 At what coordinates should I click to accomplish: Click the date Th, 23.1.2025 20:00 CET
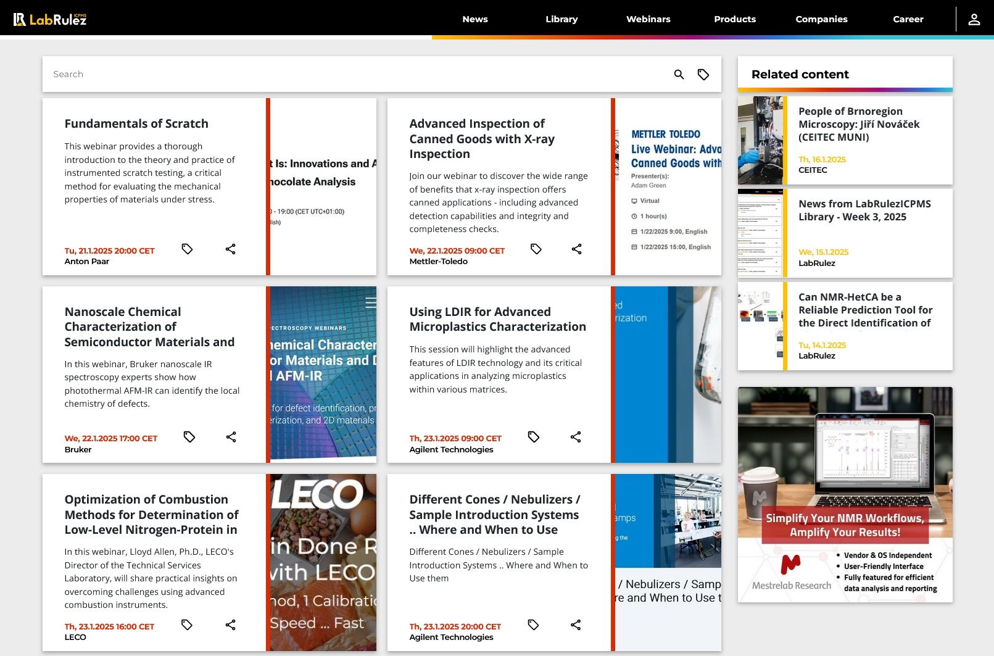click(x=455, y=626)
